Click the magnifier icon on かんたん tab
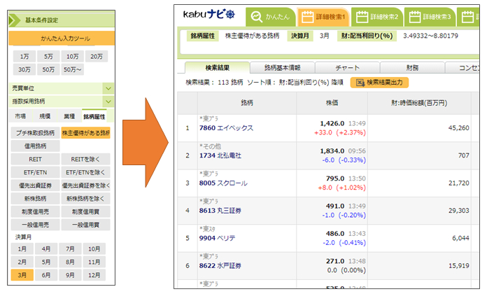The height and width of the screenshot is (294, 494). tap(256, 17)
